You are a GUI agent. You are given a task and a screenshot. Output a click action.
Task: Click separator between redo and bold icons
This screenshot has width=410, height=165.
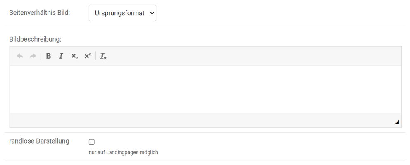41,56
